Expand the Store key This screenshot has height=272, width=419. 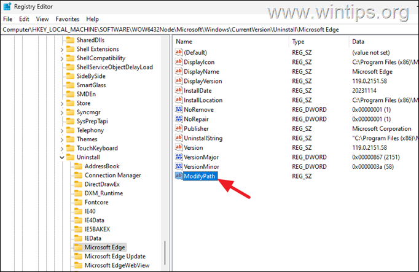click(x=61, y=104)
